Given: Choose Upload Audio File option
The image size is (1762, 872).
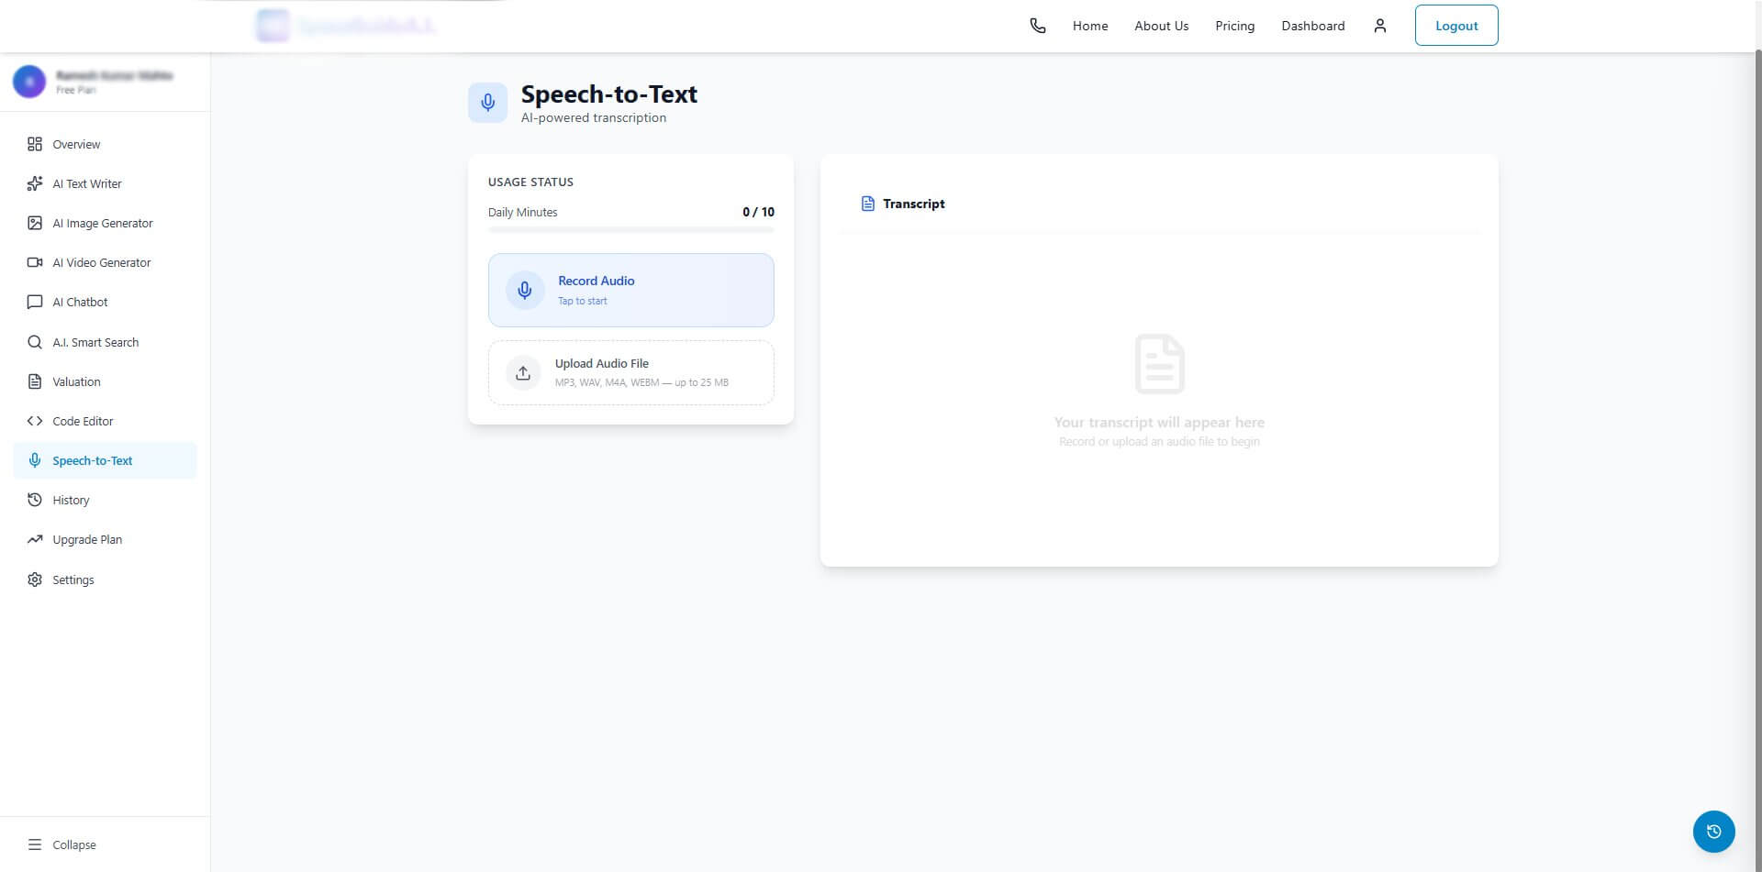Looking at the screenshot, I should 631,372.
